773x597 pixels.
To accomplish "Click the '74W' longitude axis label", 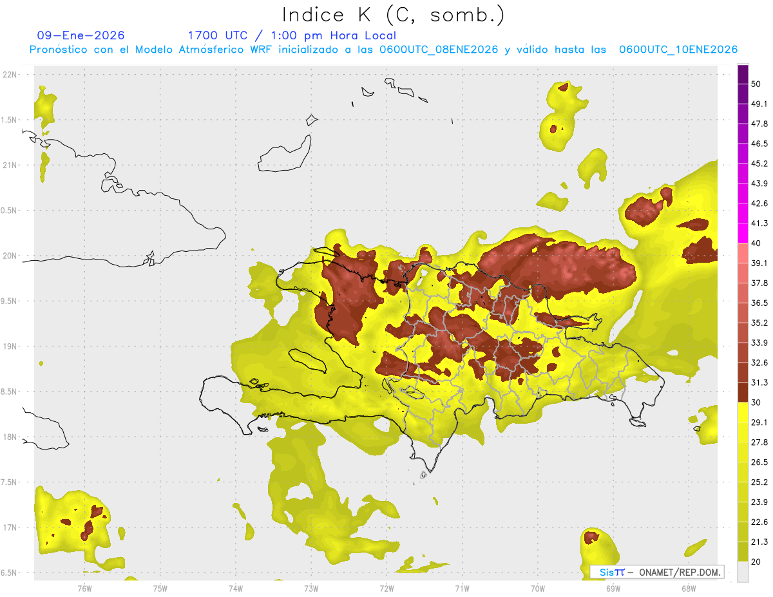I will click(x=236, y=589).
